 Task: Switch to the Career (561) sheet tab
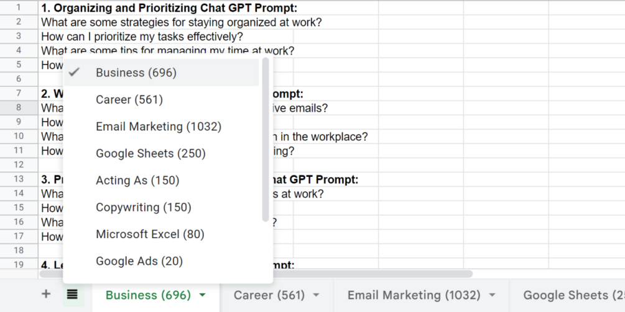coord(269,295)
